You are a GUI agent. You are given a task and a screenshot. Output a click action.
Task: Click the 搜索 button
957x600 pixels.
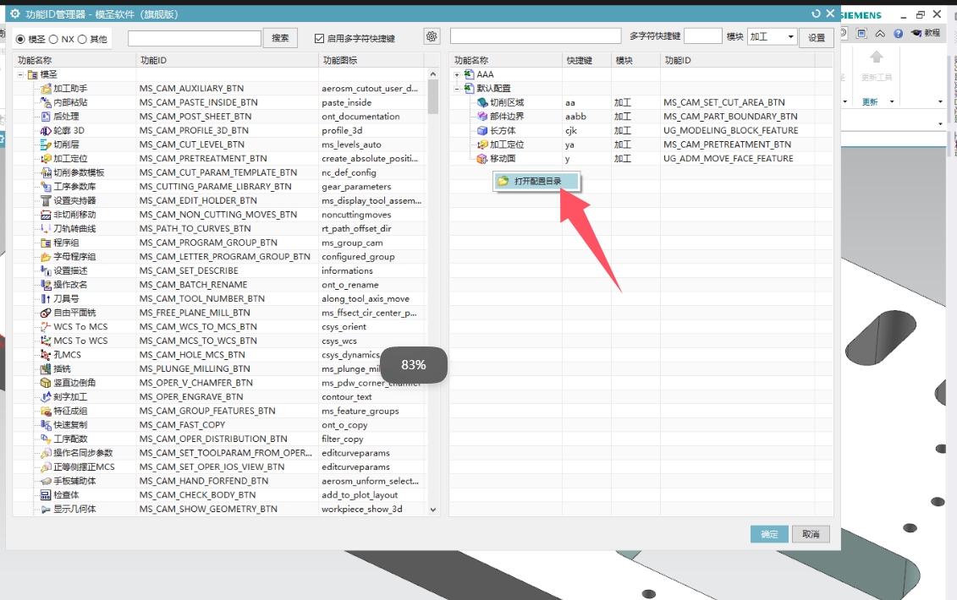click(x=280, y=38)
